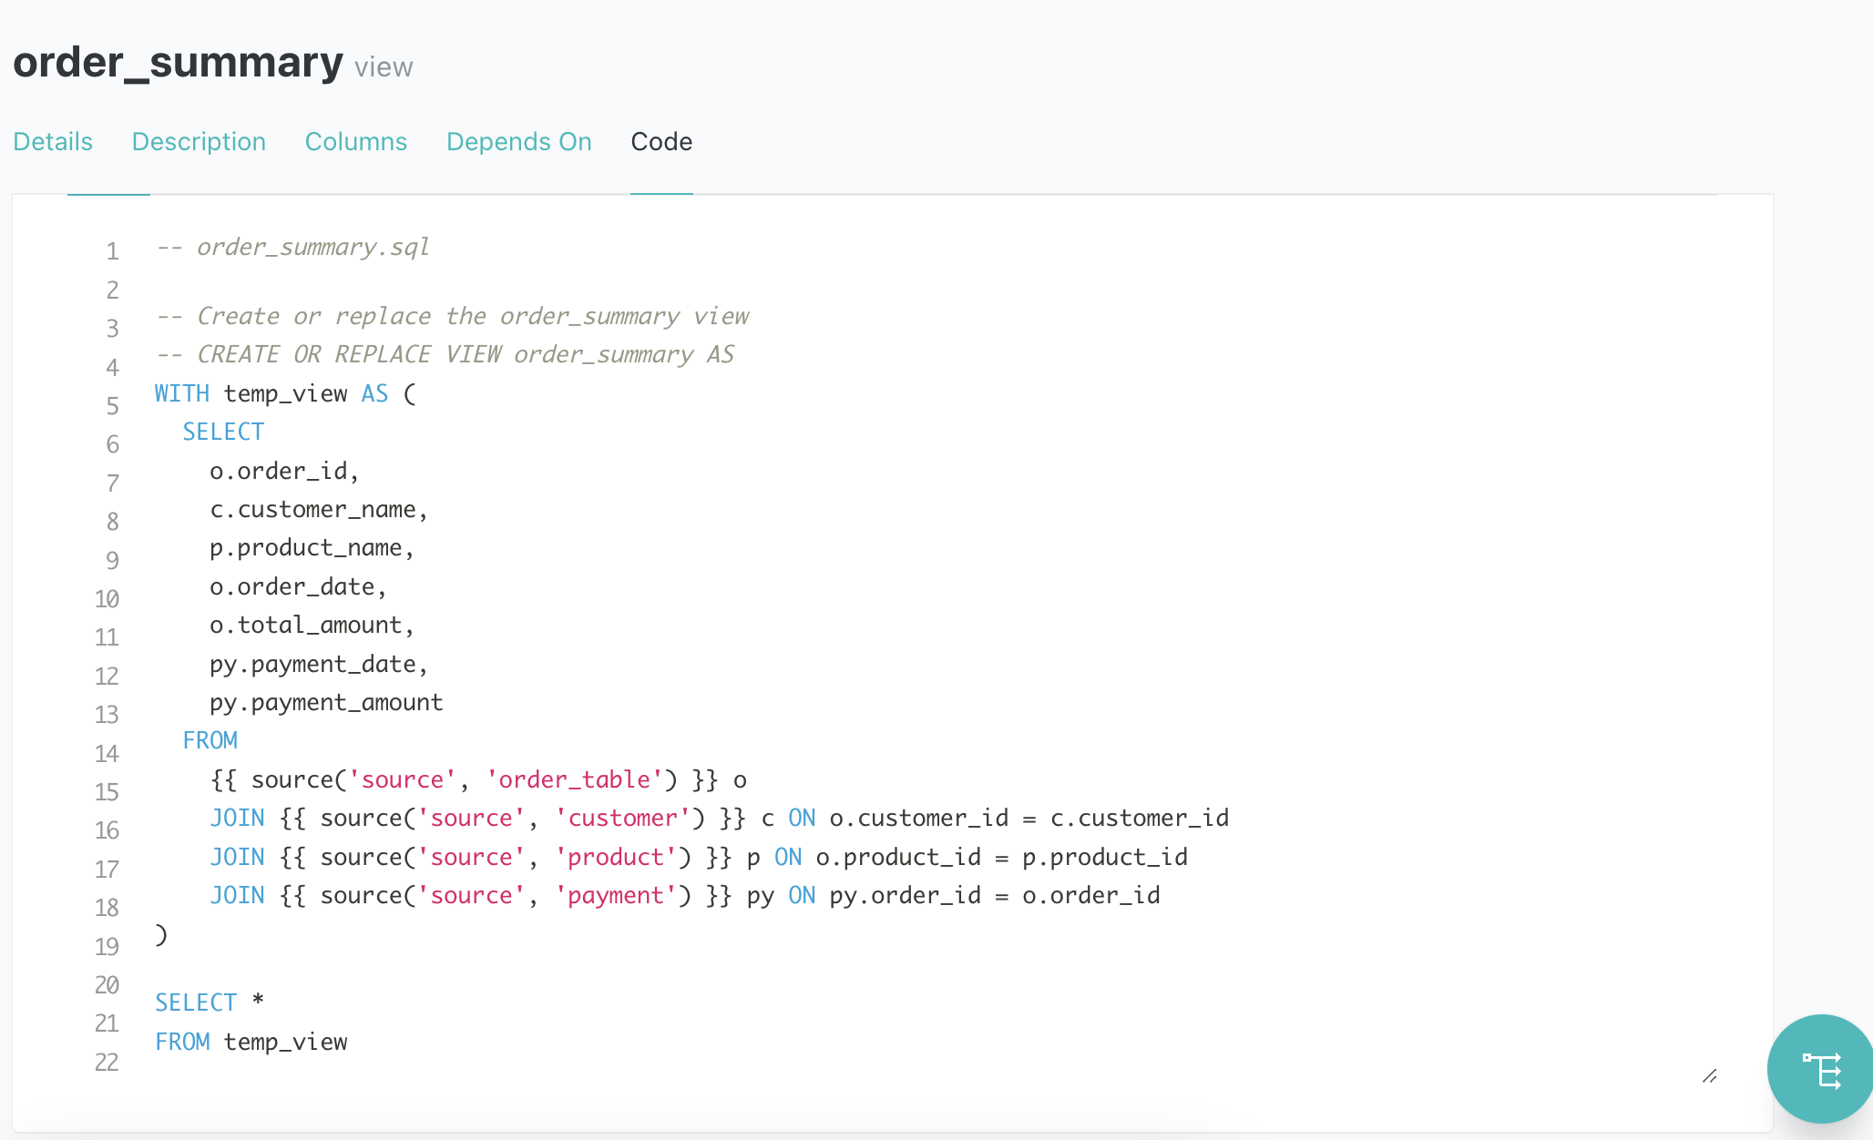Click the 'view' label beside the title

[x=384, y=67]
